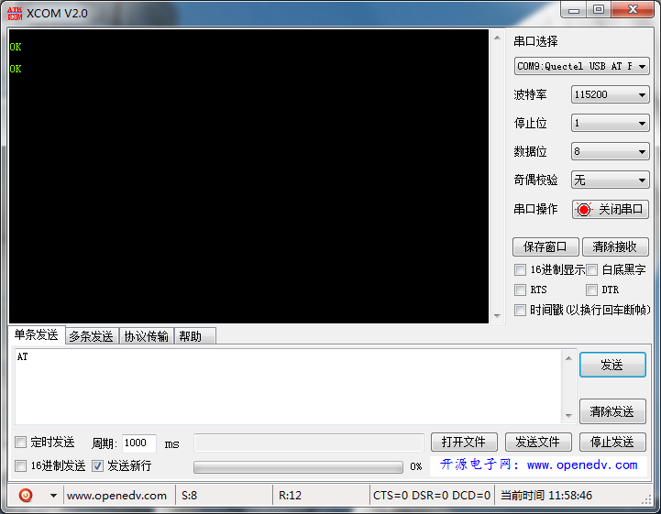This screenshot has width=661, height=514.
Task: Expand the COM9 Quectel serial port dropdown
Action: pyautogui.click(x=582, y=66)
